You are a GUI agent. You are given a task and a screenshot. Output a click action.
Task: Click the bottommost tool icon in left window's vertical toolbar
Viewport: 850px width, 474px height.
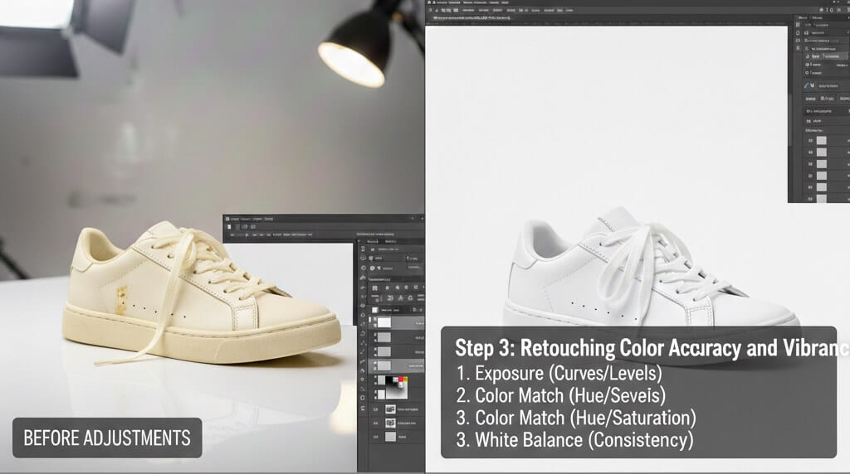[364, 409]
